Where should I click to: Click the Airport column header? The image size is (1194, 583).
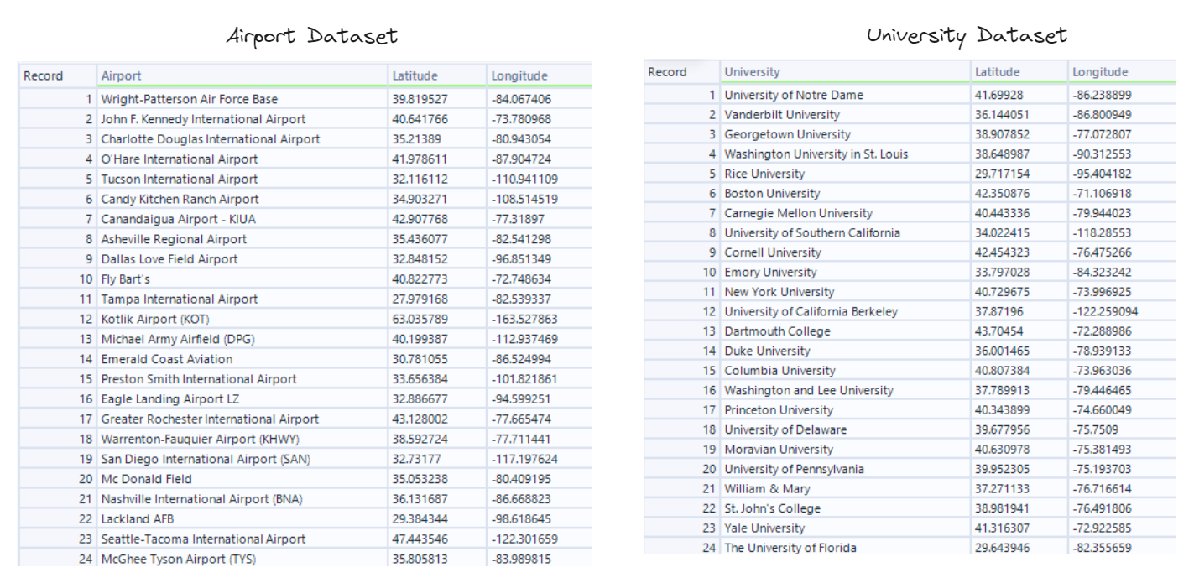(x=122, y=76)
